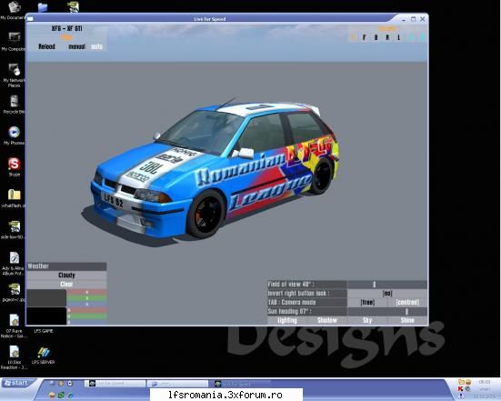This screenshot has height=401, width=501.
Task: Open the blue folder icon on desktop top
Action: (x=43, y=7)
